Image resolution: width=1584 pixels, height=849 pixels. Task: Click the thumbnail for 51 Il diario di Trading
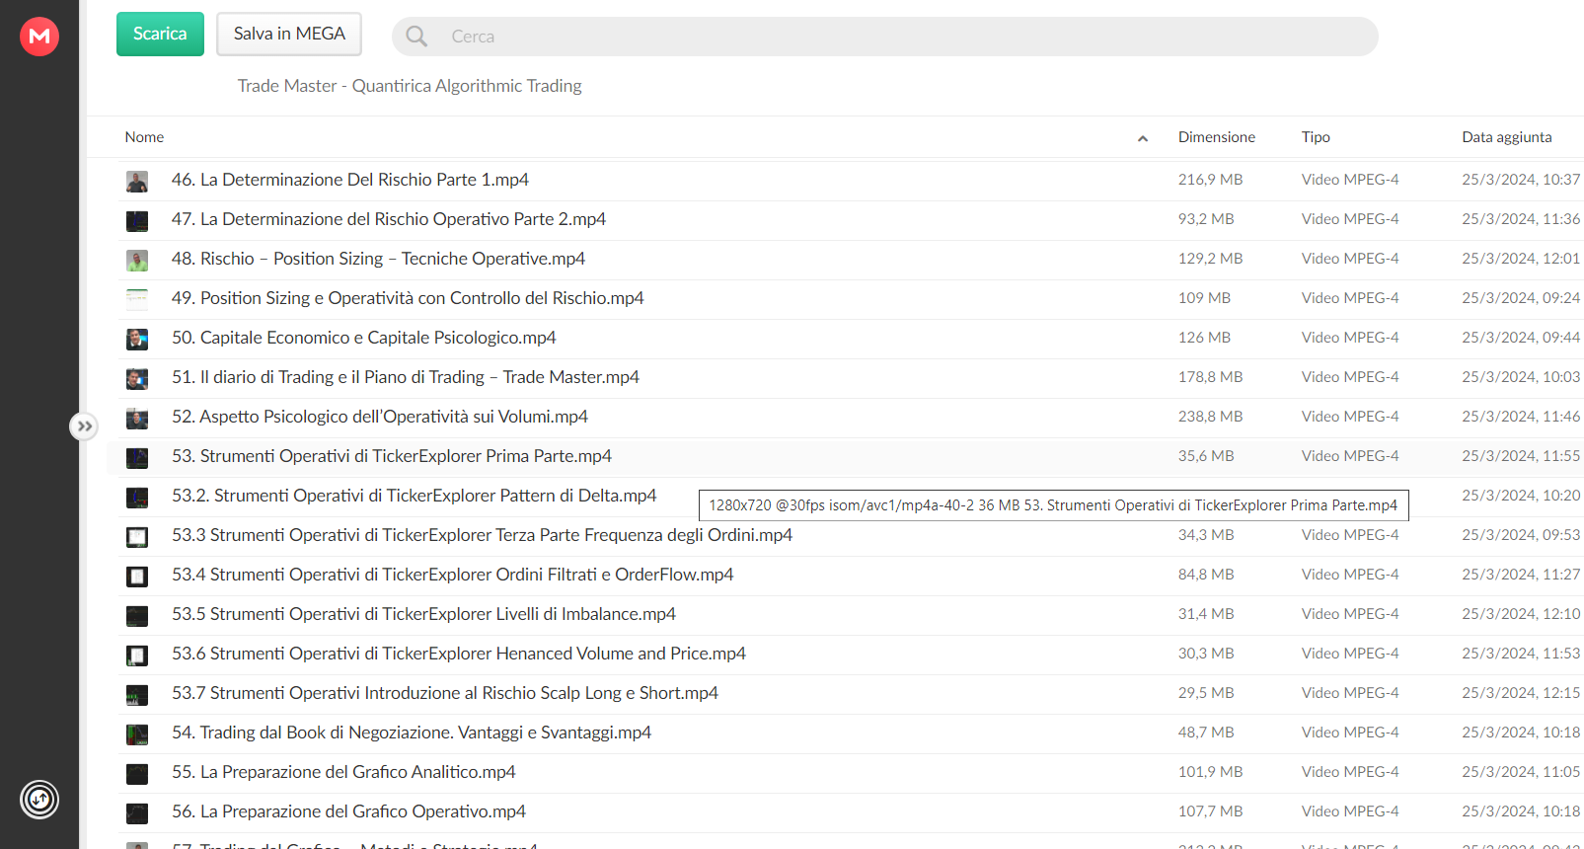137,378
